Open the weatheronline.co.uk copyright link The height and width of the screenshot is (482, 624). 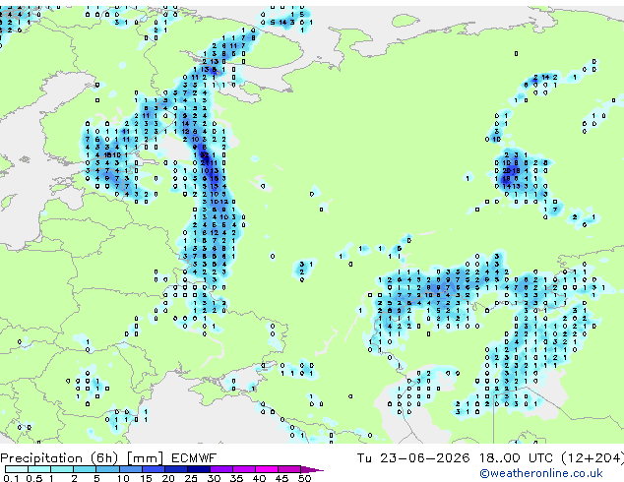pos(541,473)
